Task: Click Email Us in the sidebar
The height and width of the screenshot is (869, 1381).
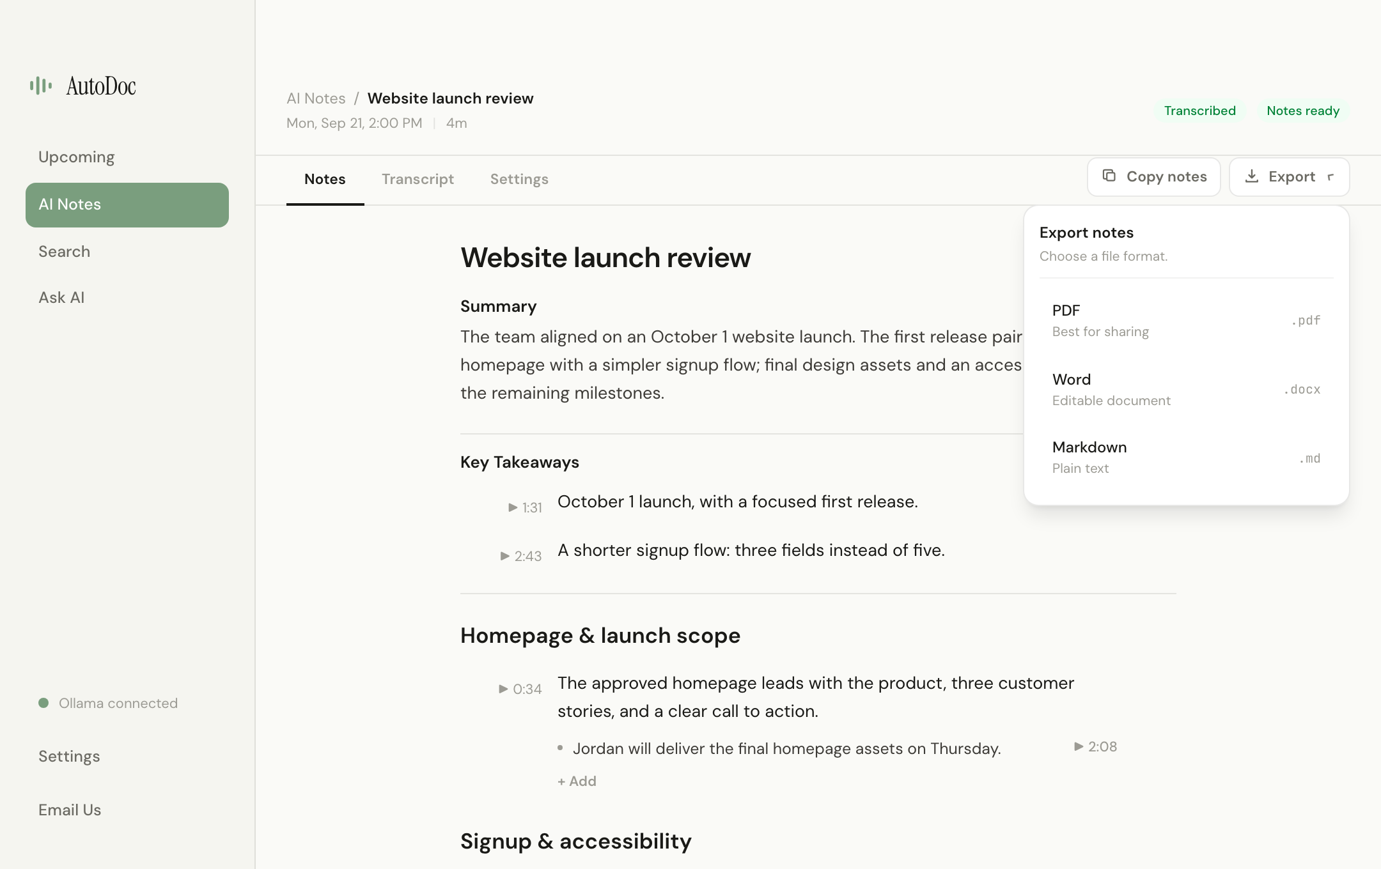Action: pyautogui.click(x=127, y=810)
